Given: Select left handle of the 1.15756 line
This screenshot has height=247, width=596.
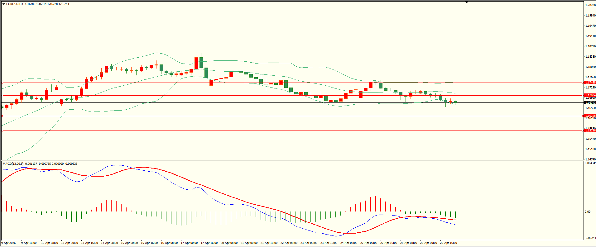Looking at the screenshot, I should click(2, 131).
